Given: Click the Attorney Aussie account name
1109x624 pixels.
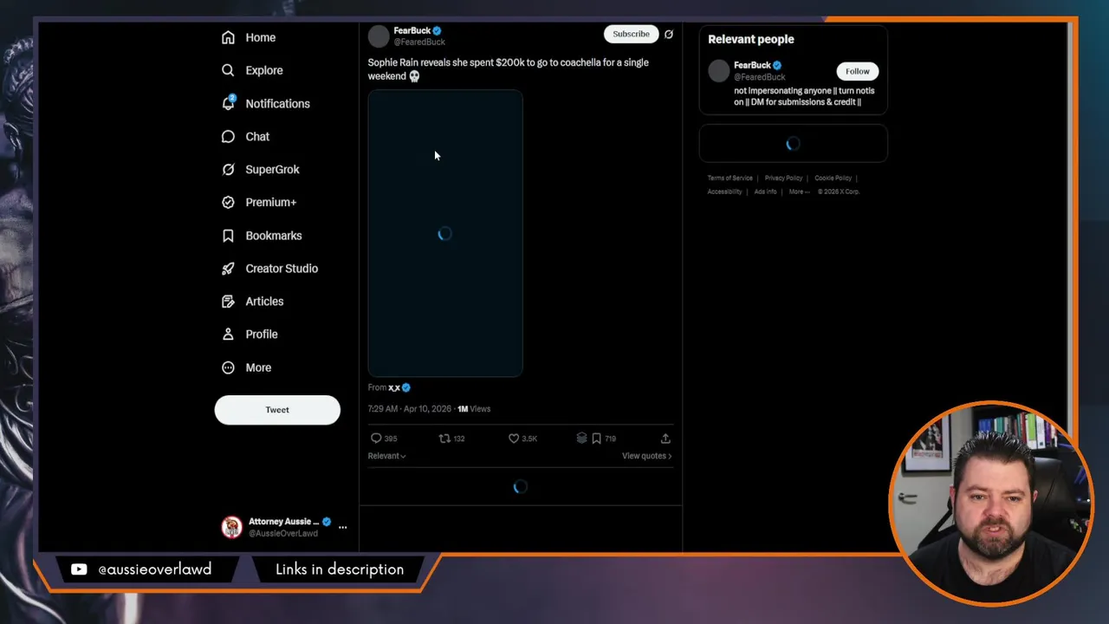Looking at the screenshot, I should [283, 522].
